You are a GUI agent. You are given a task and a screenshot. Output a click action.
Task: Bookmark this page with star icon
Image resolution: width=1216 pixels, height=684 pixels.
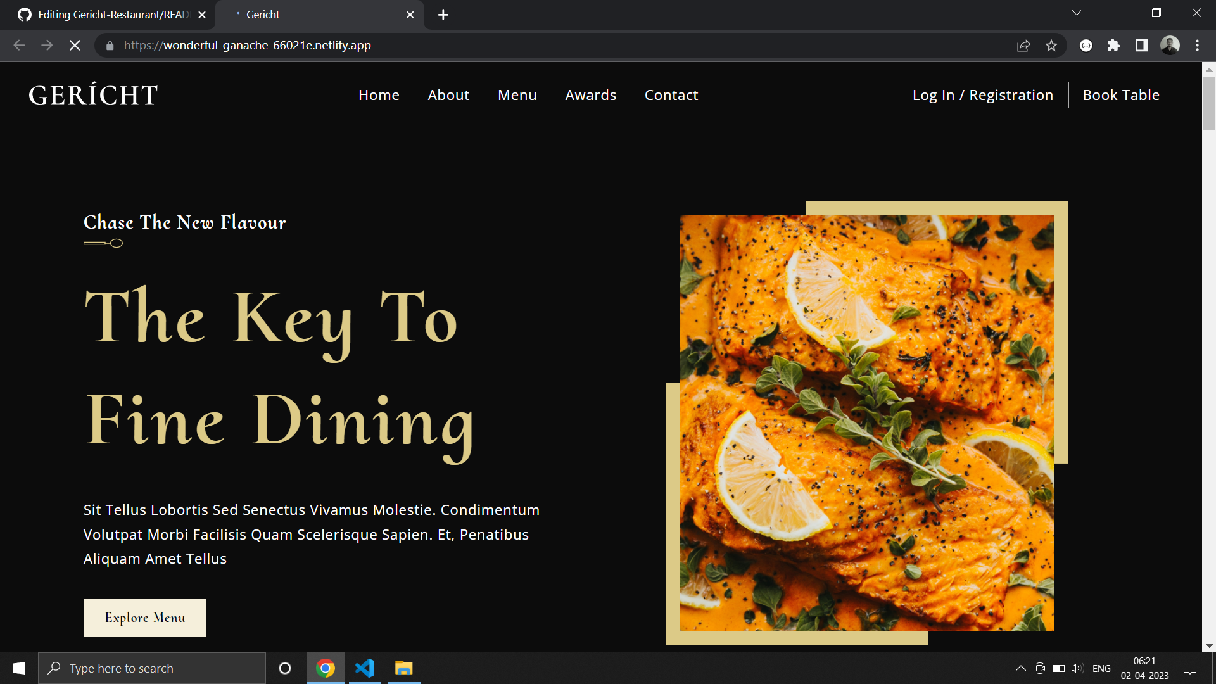pyautogui.click(x=1051, y=46)
